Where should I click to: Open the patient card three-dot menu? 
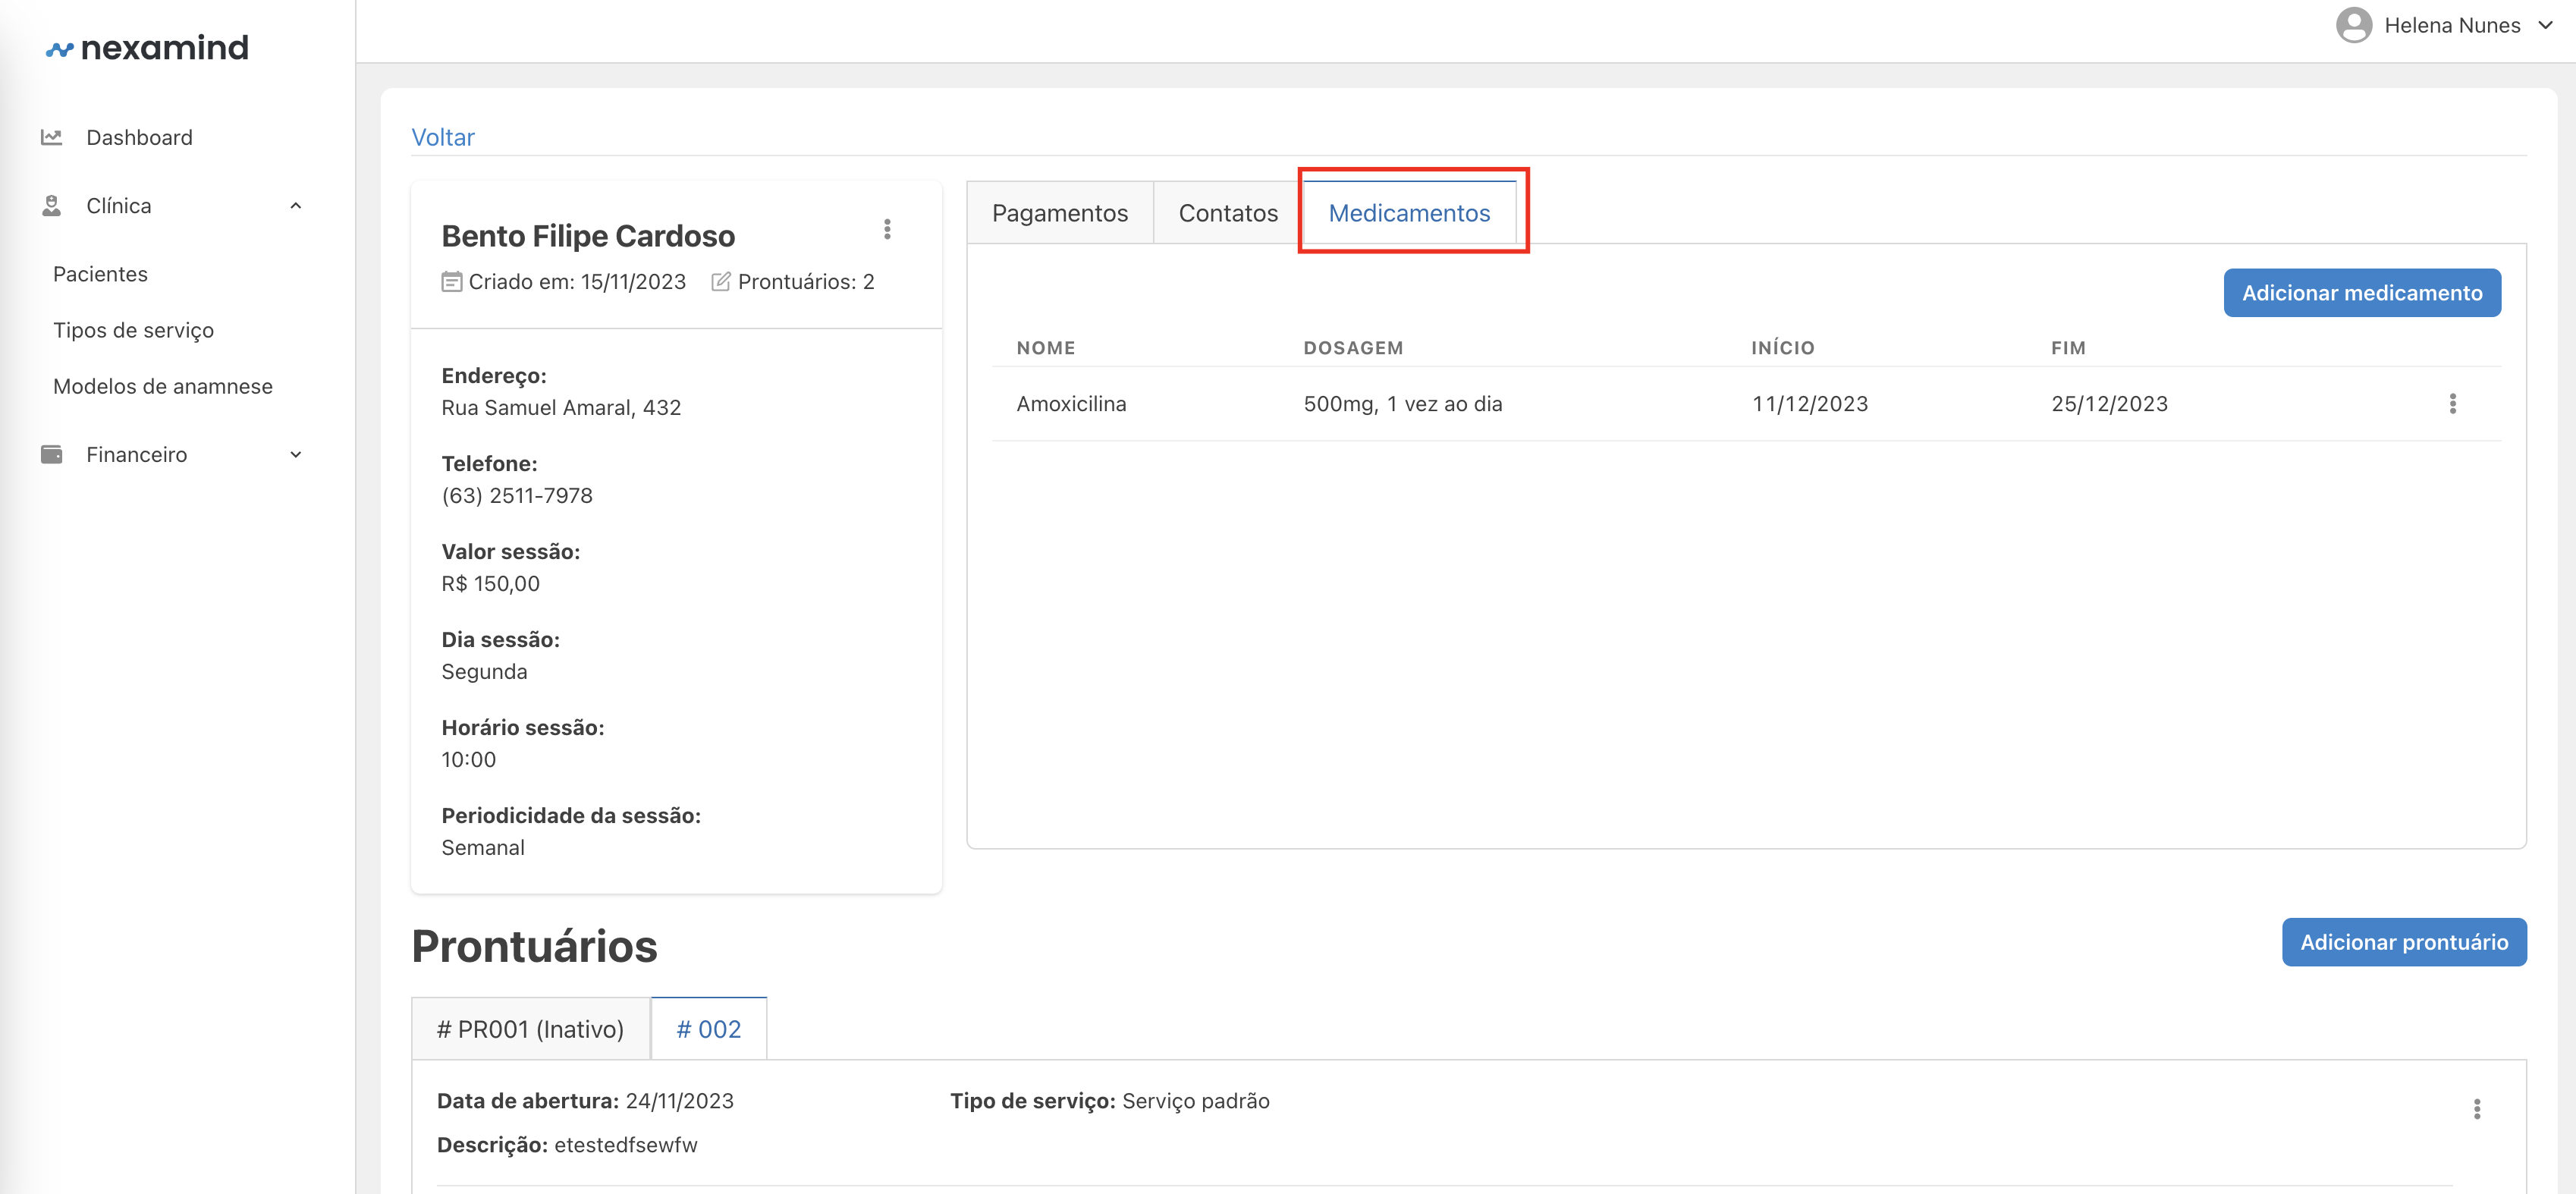point(887,229)
